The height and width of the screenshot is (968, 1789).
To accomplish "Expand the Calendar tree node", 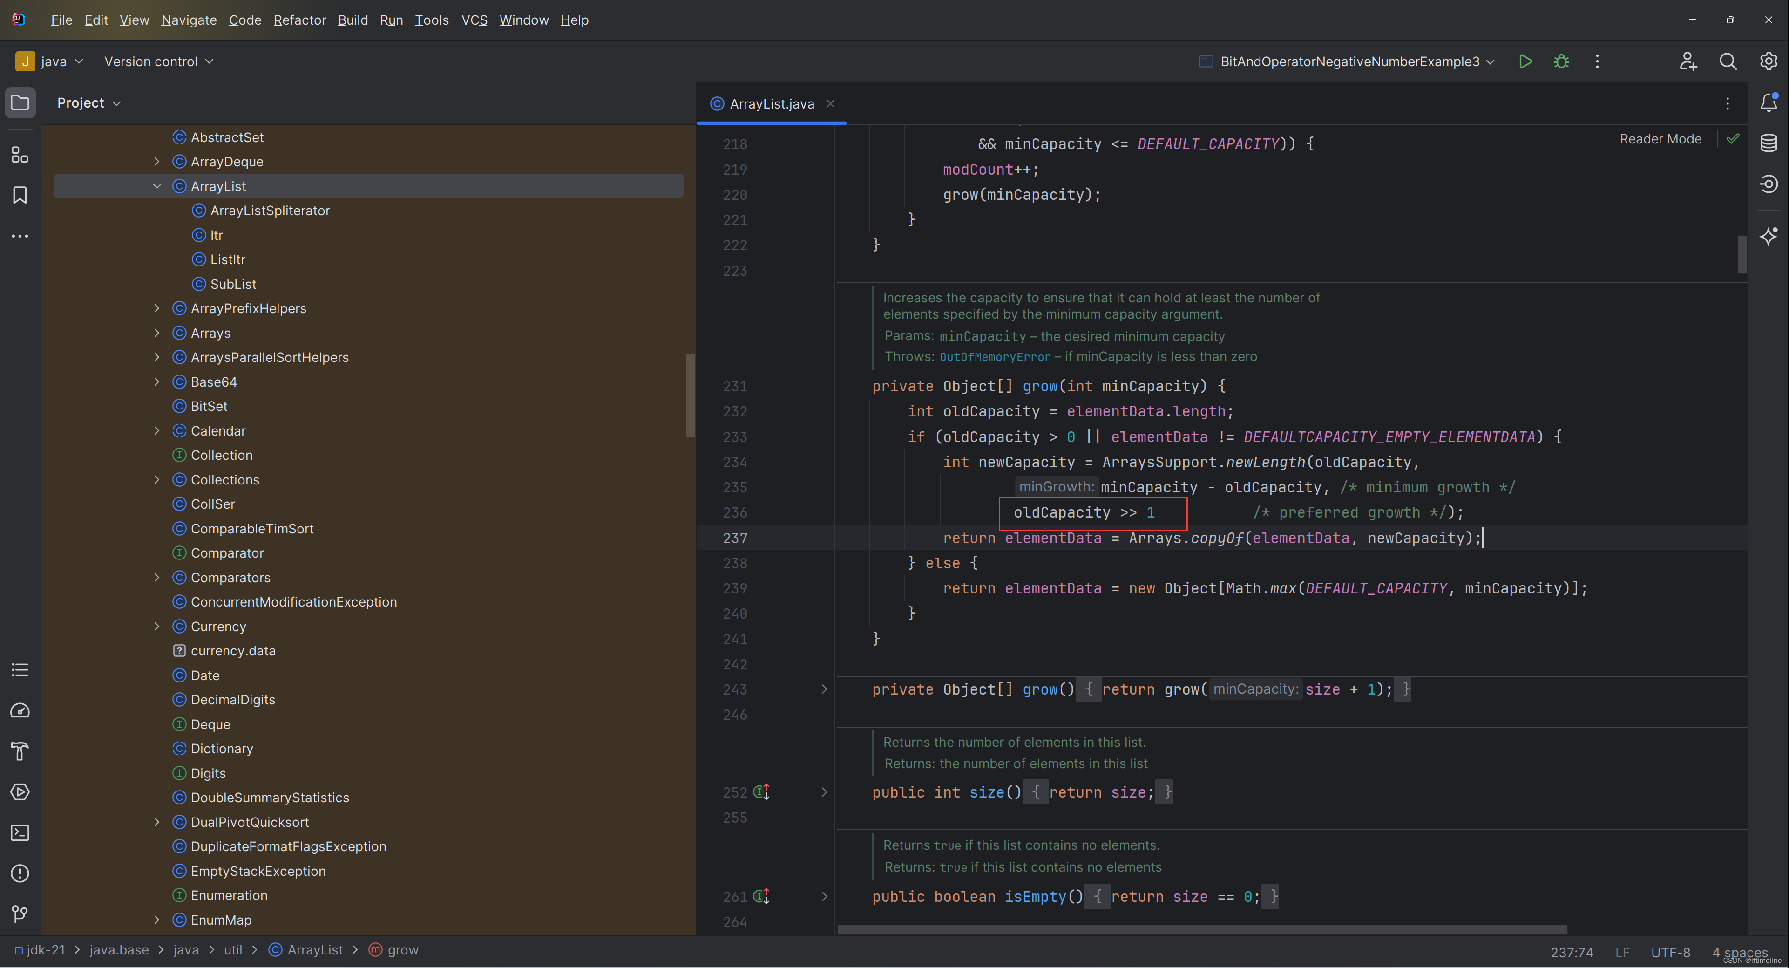I will pyautogui.click(x=157, y=431).
